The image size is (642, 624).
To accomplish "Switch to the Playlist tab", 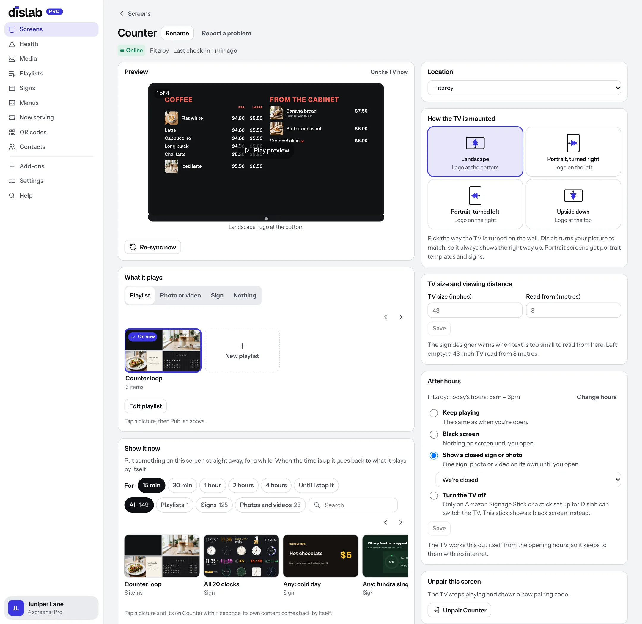I will click(140, 295).
